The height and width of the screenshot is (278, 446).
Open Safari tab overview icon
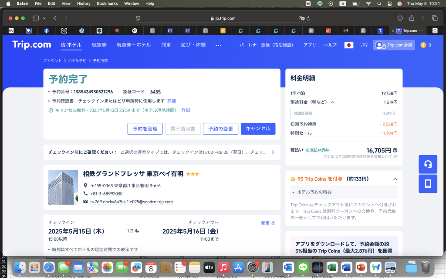(x=434, y=18)
